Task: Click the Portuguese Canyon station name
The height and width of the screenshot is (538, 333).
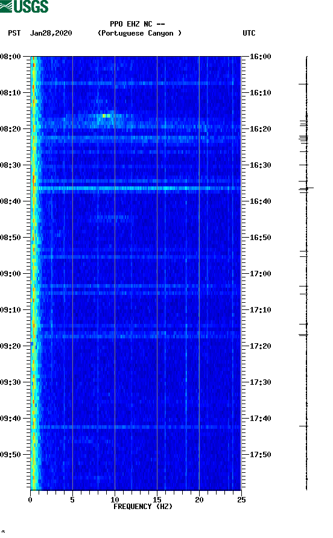Action: (140, 33)
